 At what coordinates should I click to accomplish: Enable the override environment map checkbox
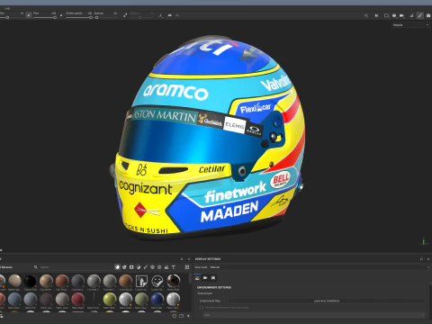[202, 308]
